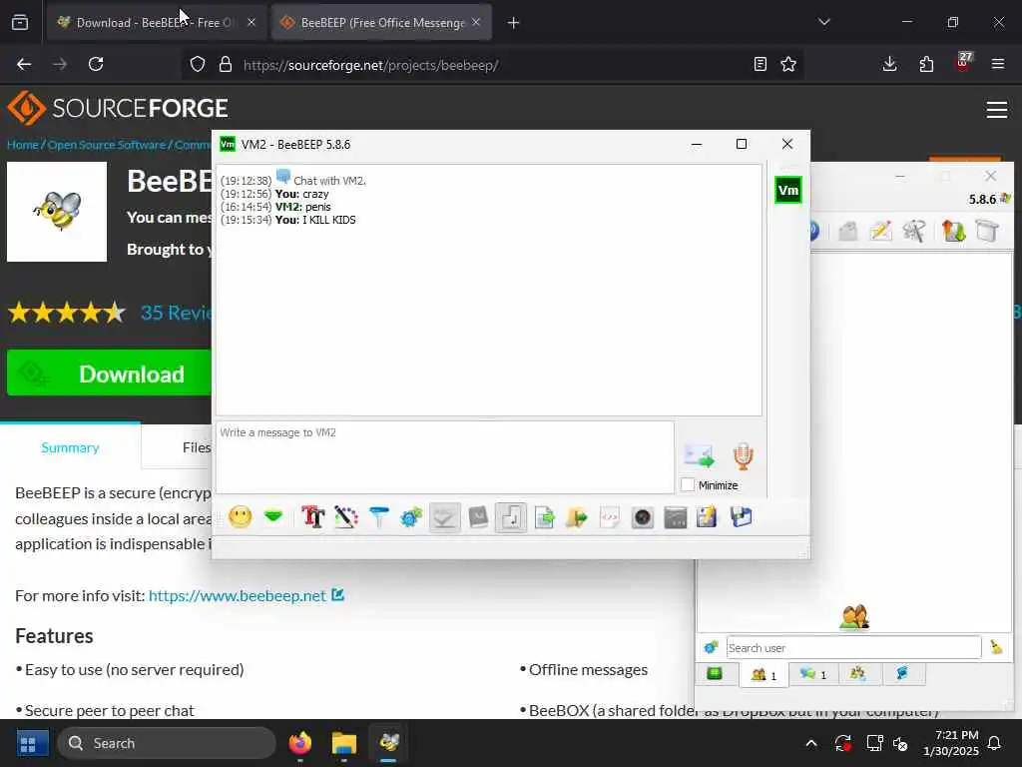The width and height of the screenshot is (1022, 767).
Task: Open Firefox extensions puzzle icon
Action: click(926, 64)
